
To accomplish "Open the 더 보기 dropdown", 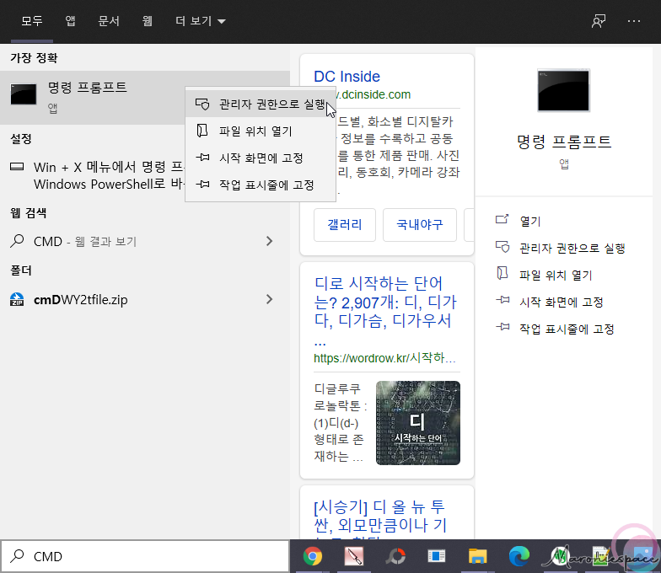I will [x=201, y=20].
